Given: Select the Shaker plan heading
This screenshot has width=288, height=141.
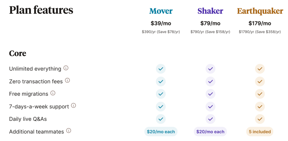Looking at the screenshot, I should (x=210, y=11).
